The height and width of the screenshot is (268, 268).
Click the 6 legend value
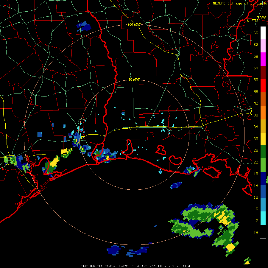[257, 209]
